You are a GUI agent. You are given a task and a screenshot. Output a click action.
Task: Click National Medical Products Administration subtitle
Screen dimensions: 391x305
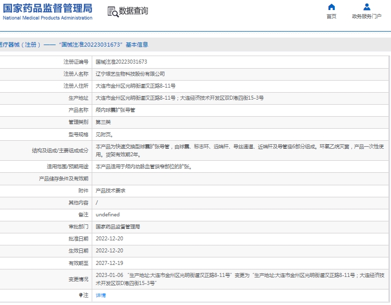pyautogui.click(x=48, y=18)
